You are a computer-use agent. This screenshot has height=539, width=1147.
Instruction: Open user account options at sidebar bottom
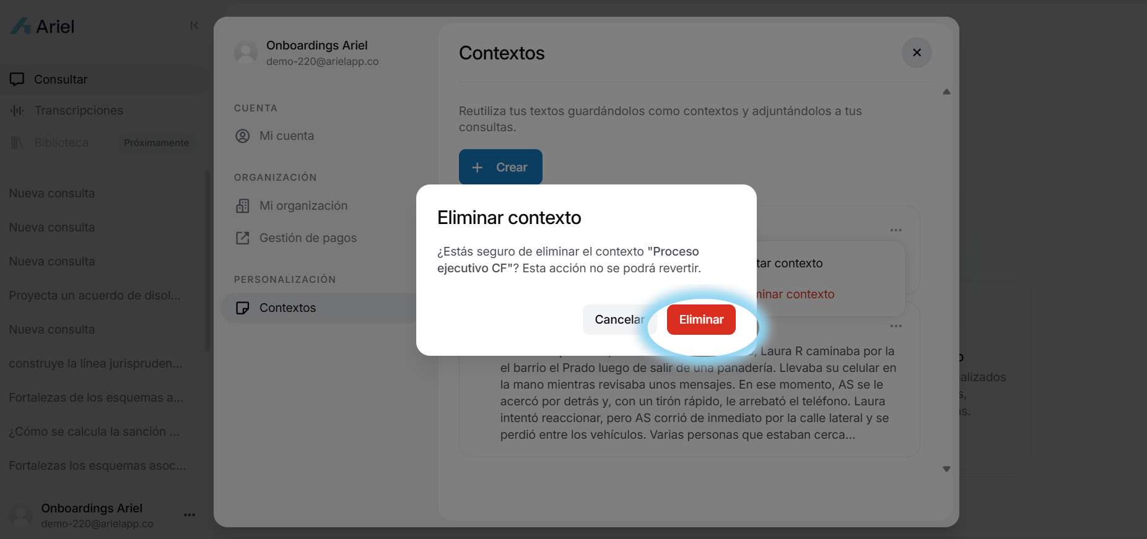coord(190,515)
